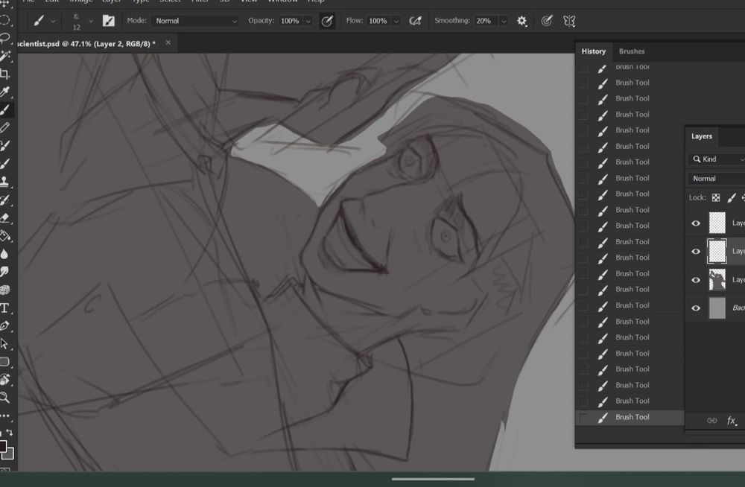Select the Clone Stamp tool

(x=4, y=181)
